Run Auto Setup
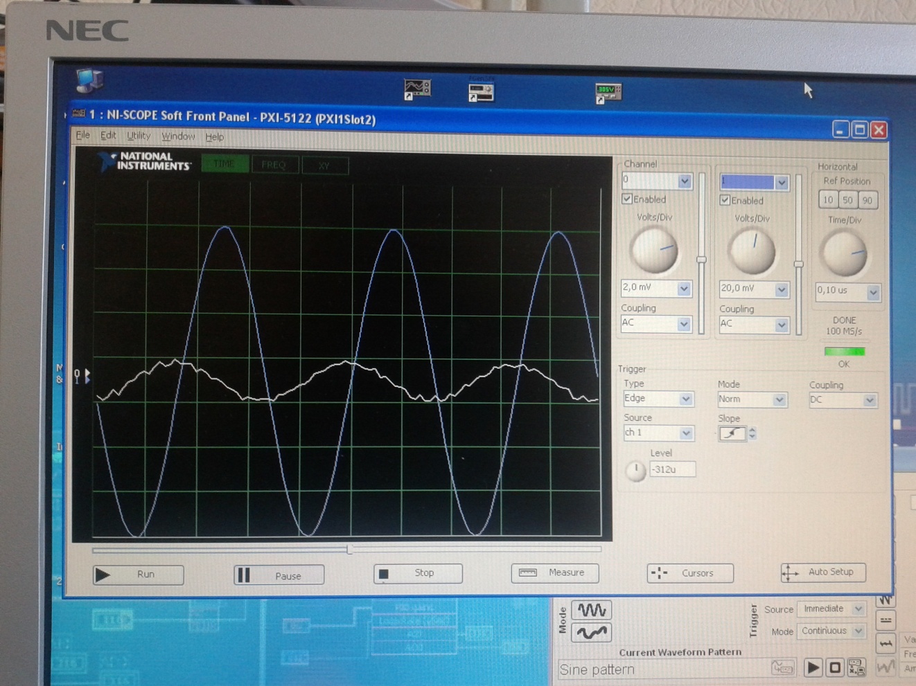The image size is (916, 686). coord(823,572)
